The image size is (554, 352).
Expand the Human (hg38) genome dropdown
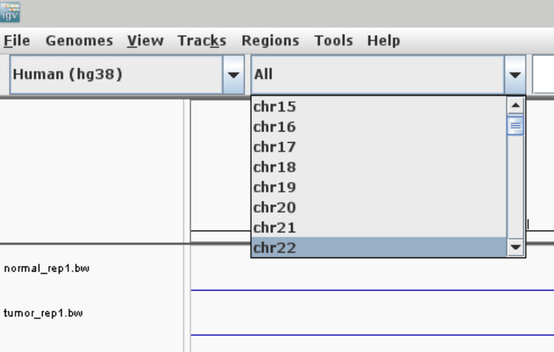[233, 74]
